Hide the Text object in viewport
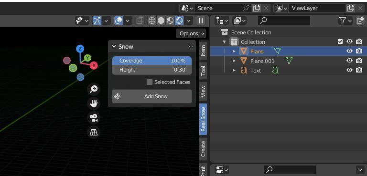The height and width of the screenshot is (176, 367). (x=349, y=70)
